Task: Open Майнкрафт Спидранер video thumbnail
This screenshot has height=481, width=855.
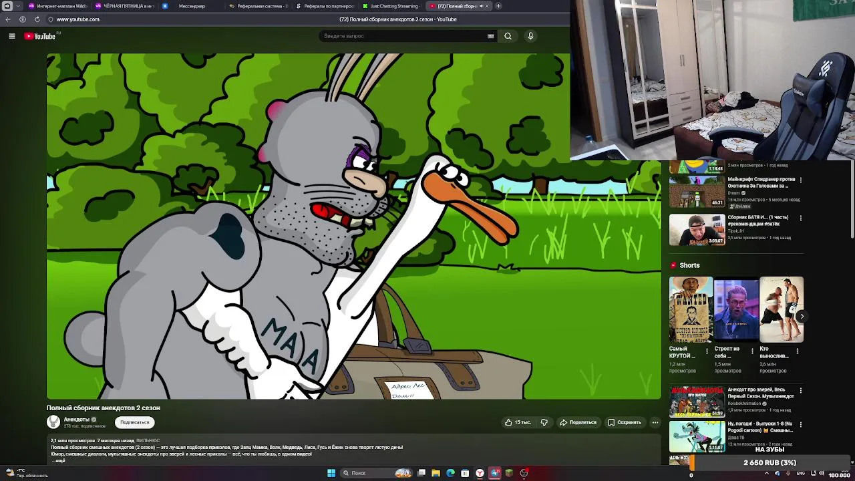Action: [697, 192]
